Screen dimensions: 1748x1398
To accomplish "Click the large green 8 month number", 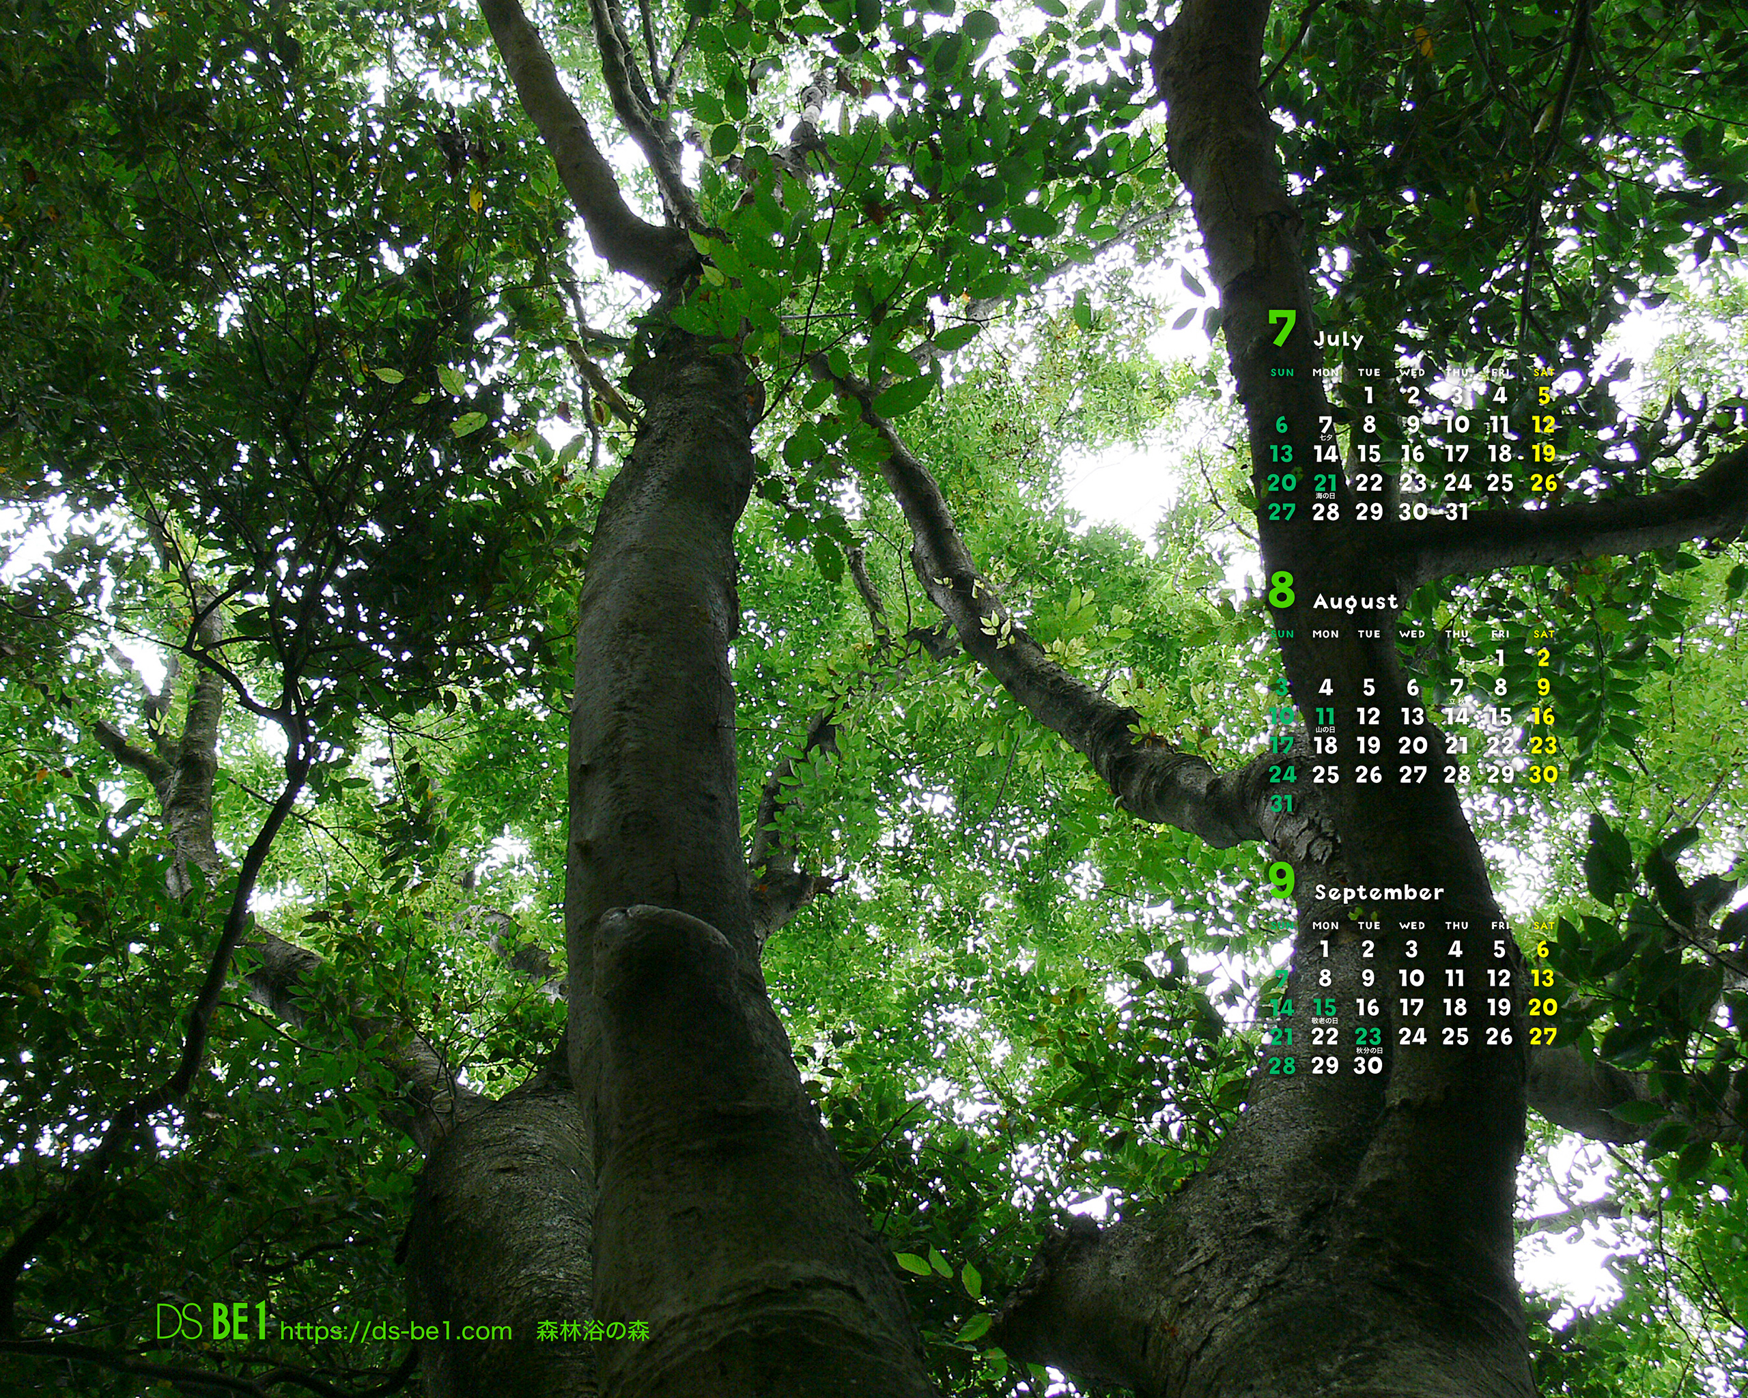I will point(1282,590).
